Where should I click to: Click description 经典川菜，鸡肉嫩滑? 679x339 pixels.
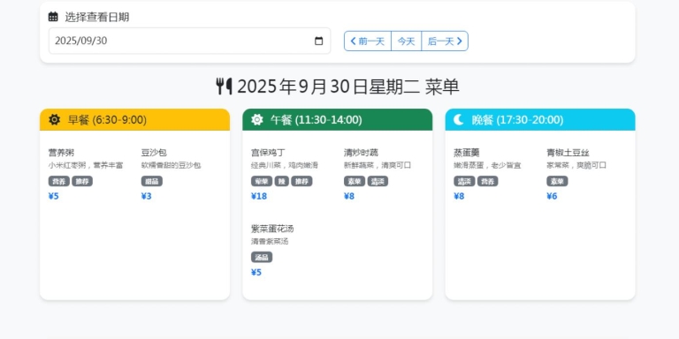click(x=285, y=166)
